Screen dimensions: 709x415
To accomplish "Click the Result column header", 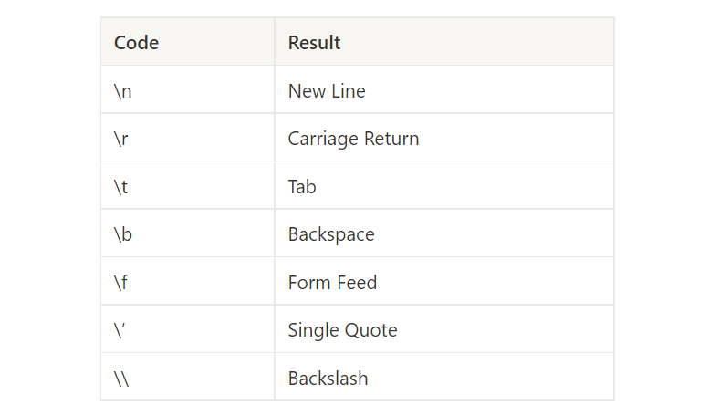I will point(444,42).
